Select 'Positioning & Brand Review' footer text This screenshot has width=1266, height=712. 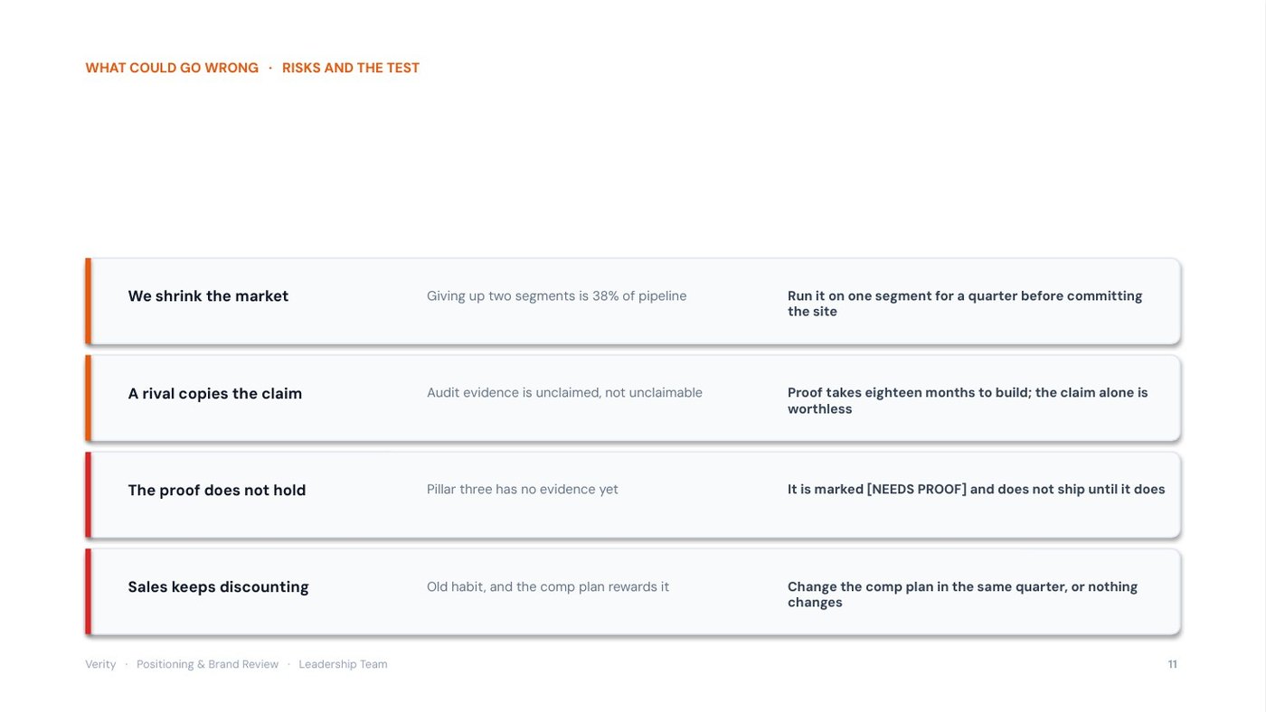207,664
